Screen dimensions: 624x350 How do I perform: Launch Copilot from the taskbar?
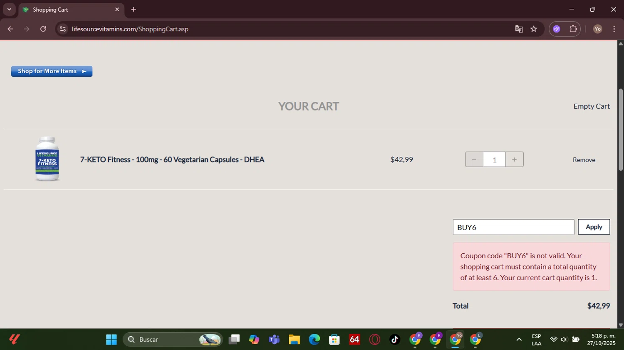[254, 340]
